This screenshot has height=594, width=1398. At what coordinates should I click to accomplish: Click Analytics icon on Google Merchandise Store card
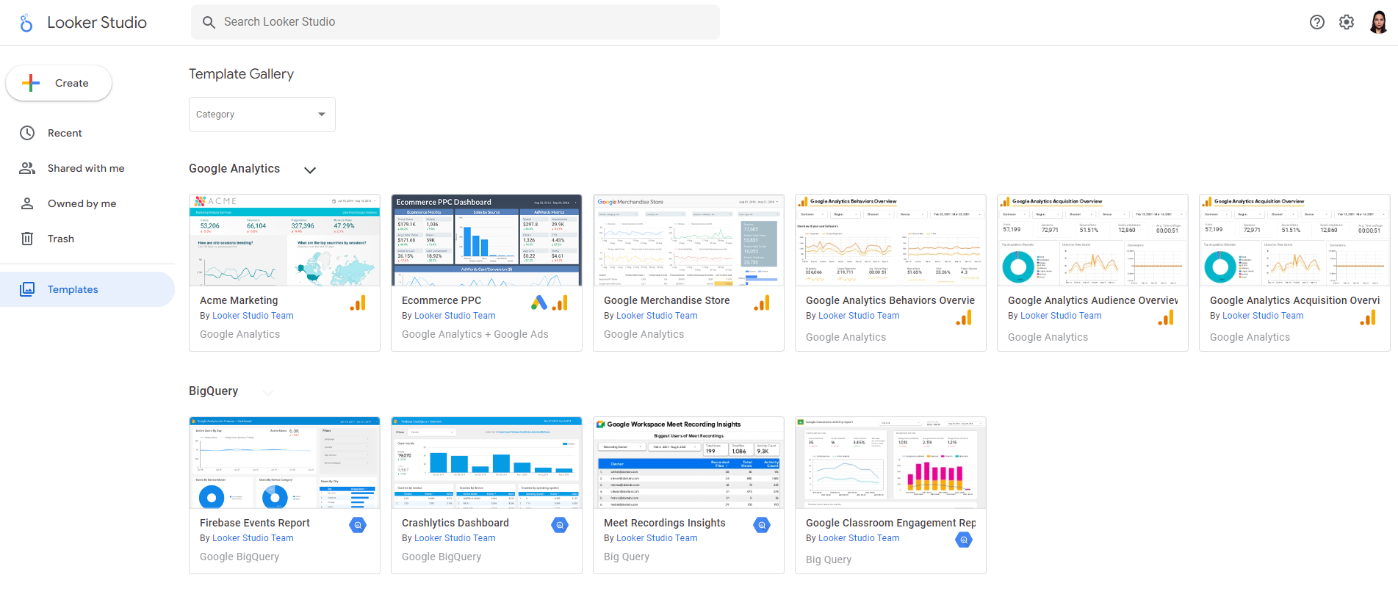pos(762,303)
